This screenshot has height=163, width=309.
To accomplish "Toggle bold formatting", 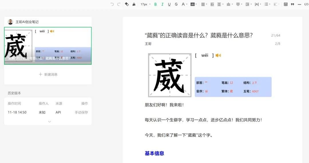I will click(156, 4).
